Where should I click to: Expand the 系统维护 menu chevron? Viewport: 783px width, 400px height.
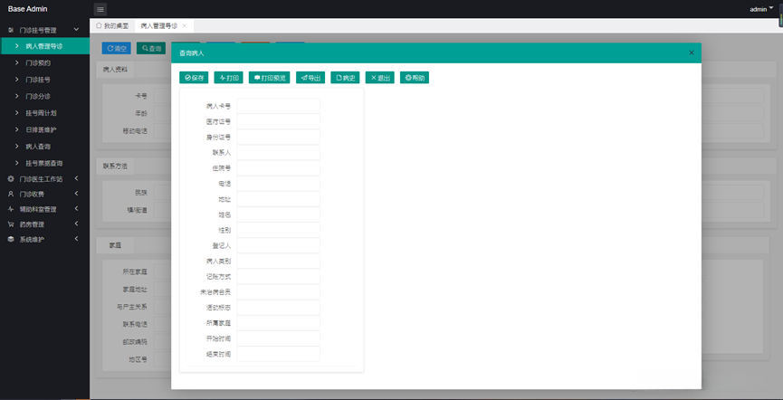click(76, 239)
